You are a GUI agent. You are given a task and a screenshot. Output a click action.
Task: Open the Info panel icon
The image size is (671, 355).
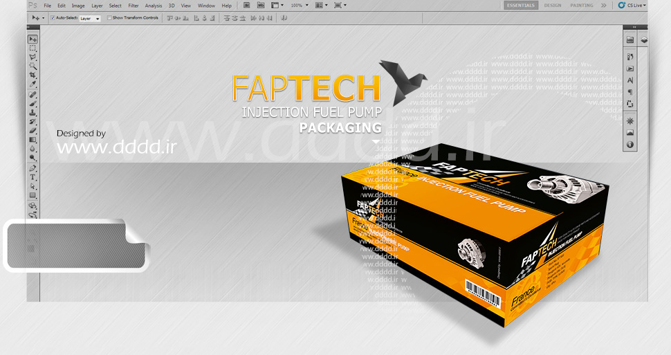click(630, 145)
